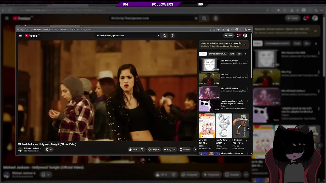Start voice search with the front window microphone
The width and height of the screenshot is (326, 183).
click(173, 36)
